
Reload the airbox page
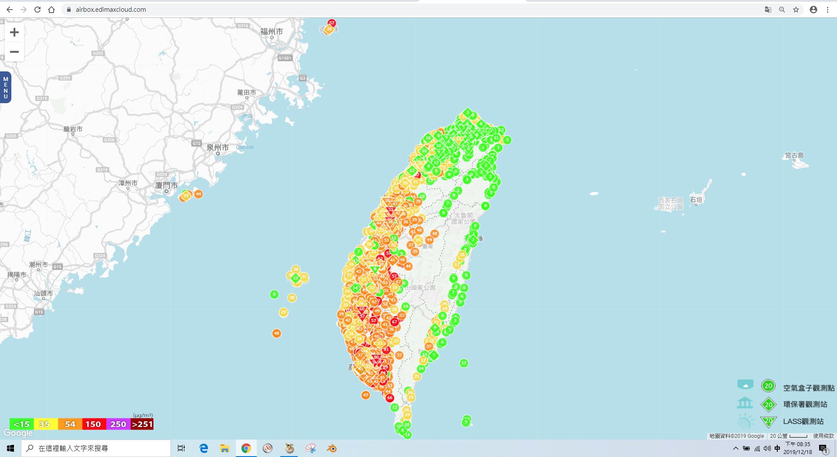[x=37, y=10]
